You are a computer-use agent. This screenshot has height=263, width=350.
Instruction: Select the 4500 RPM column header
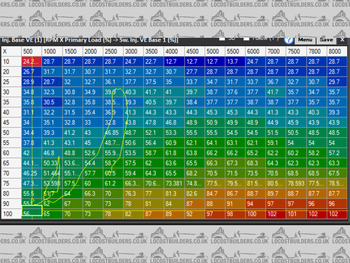tap(194, 51)
